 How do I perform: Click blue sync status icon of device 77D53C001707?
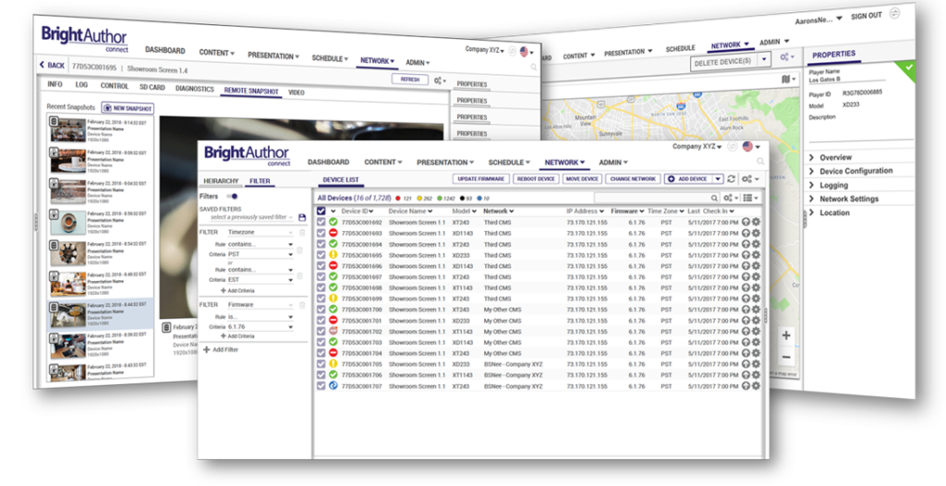pos(333,385)
